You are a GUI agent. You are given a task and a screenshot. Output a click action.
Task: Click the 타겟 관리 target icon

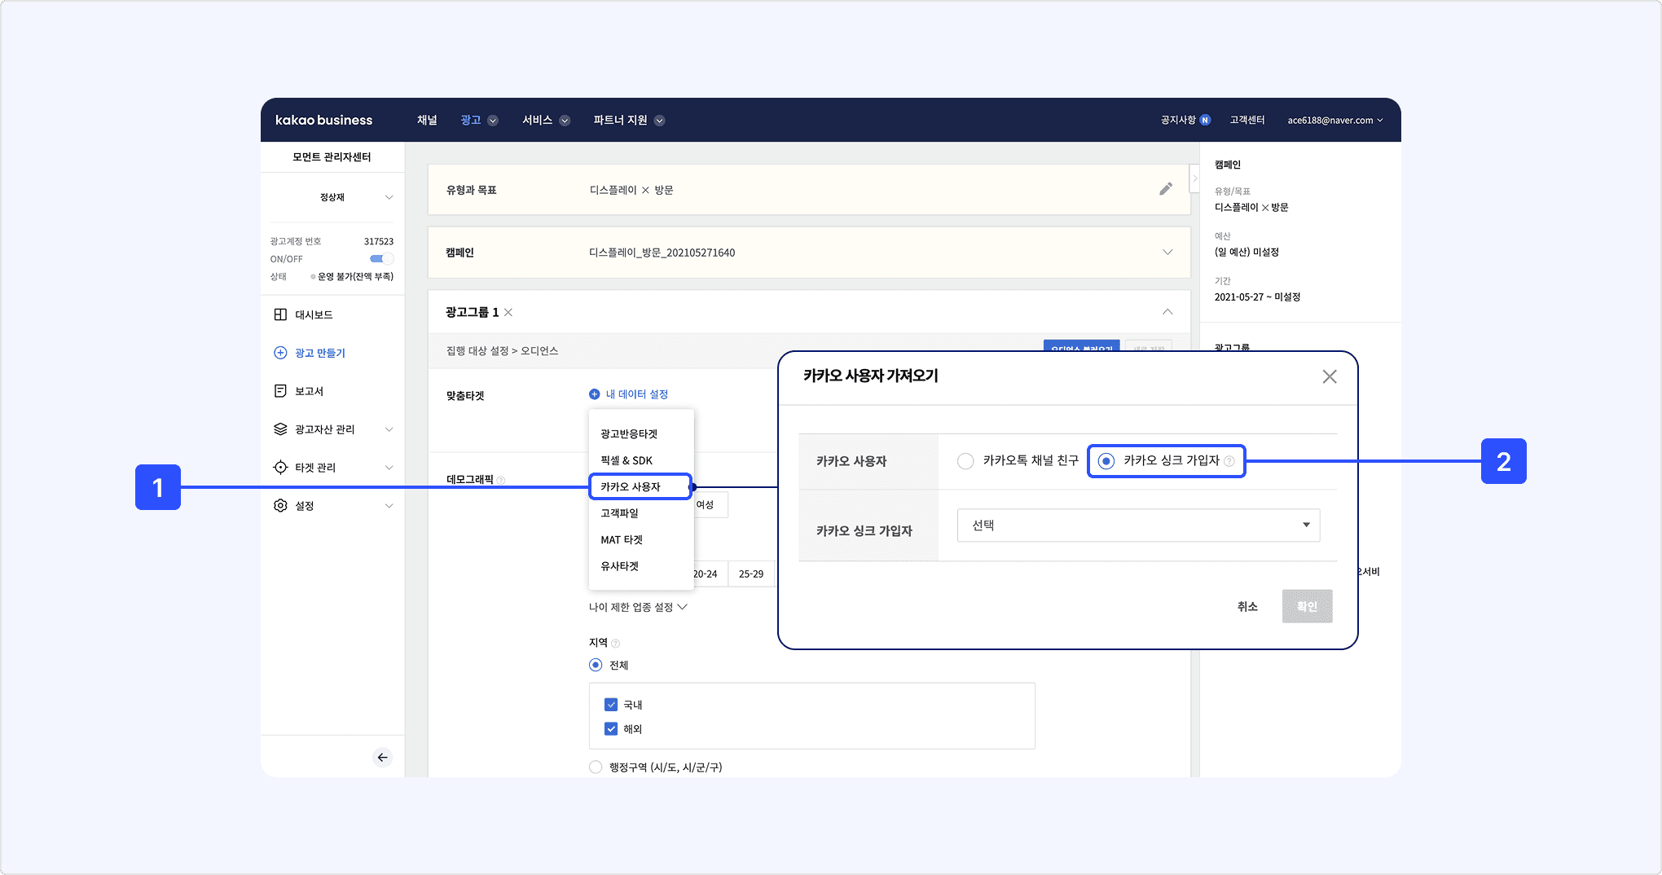[x=280, y=468]
